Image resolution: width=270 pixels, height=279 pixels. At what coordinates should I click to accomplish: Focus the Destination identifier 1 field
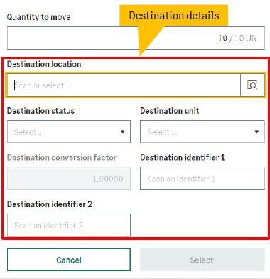tap(202, 179)
